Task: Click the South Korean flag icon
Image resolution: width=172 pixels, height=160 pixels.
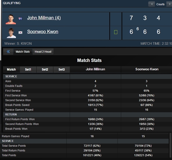Action: (x=20, y=33)
